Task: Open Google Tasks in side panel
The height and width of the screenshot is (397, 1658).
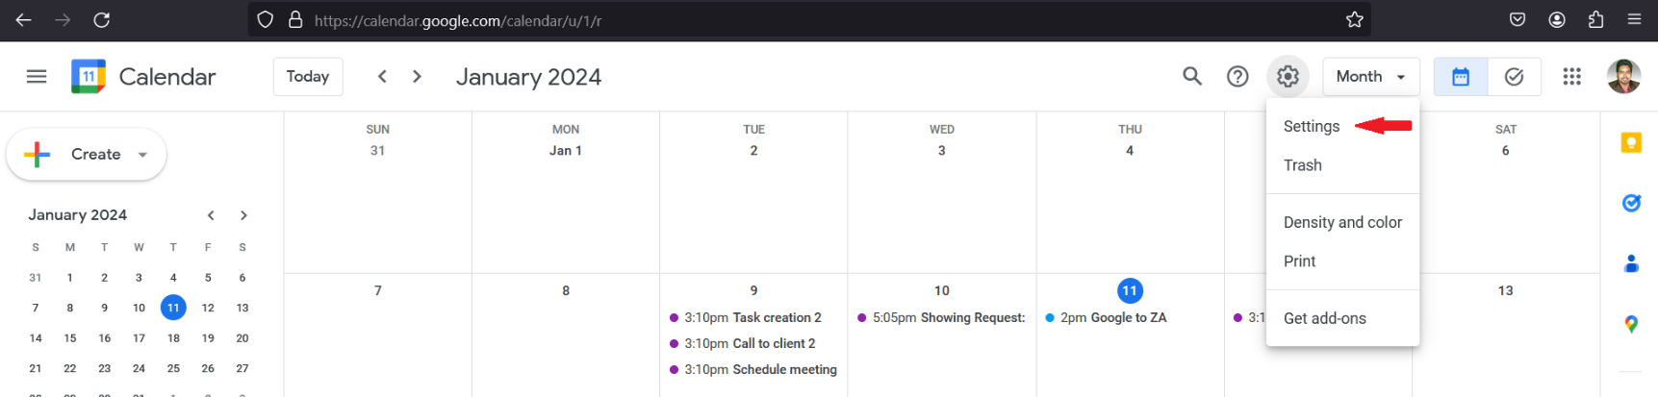Action: tap(1631, 203)
